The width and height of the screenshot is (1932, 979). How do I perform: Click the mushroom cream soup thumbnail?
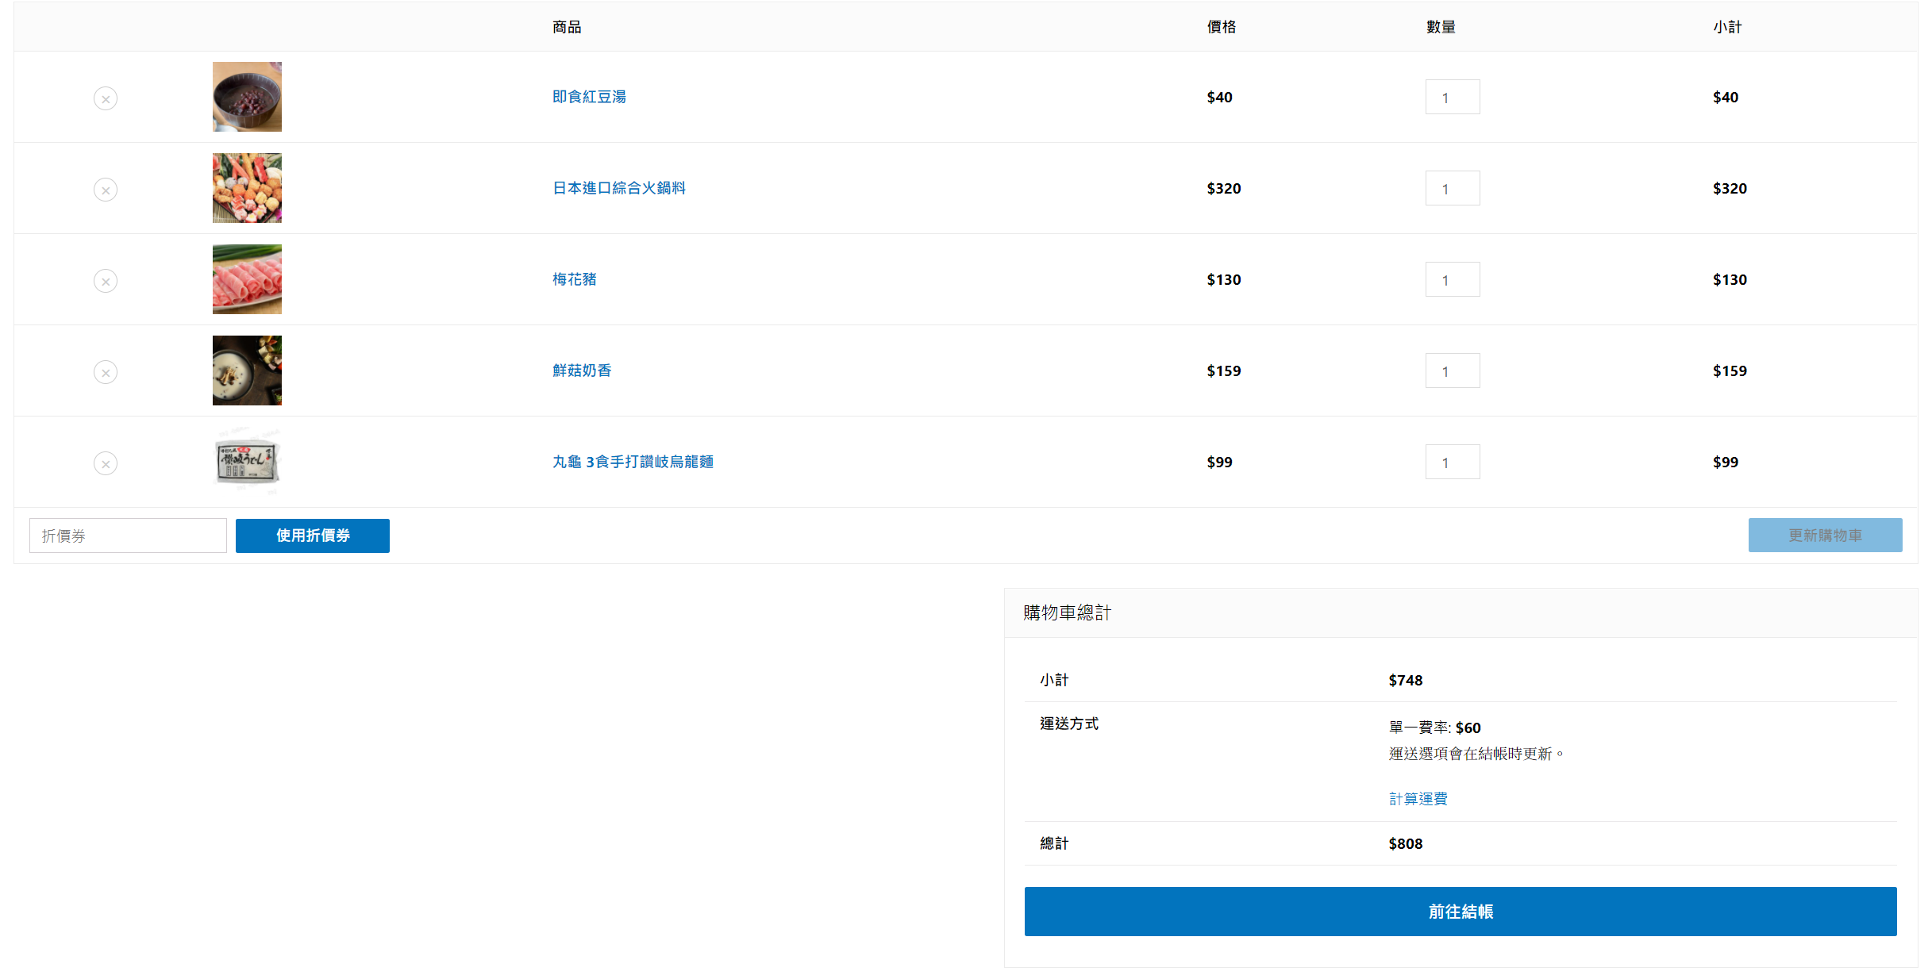[x=247, y=370]
